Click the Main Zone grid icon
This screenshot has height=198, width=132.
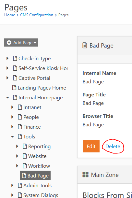click(x=85, y=175)
